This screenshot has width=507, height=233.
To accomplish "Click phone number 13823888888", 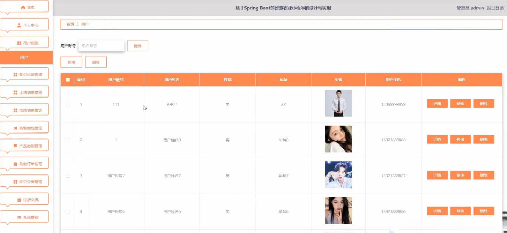I will click(393, 140).
